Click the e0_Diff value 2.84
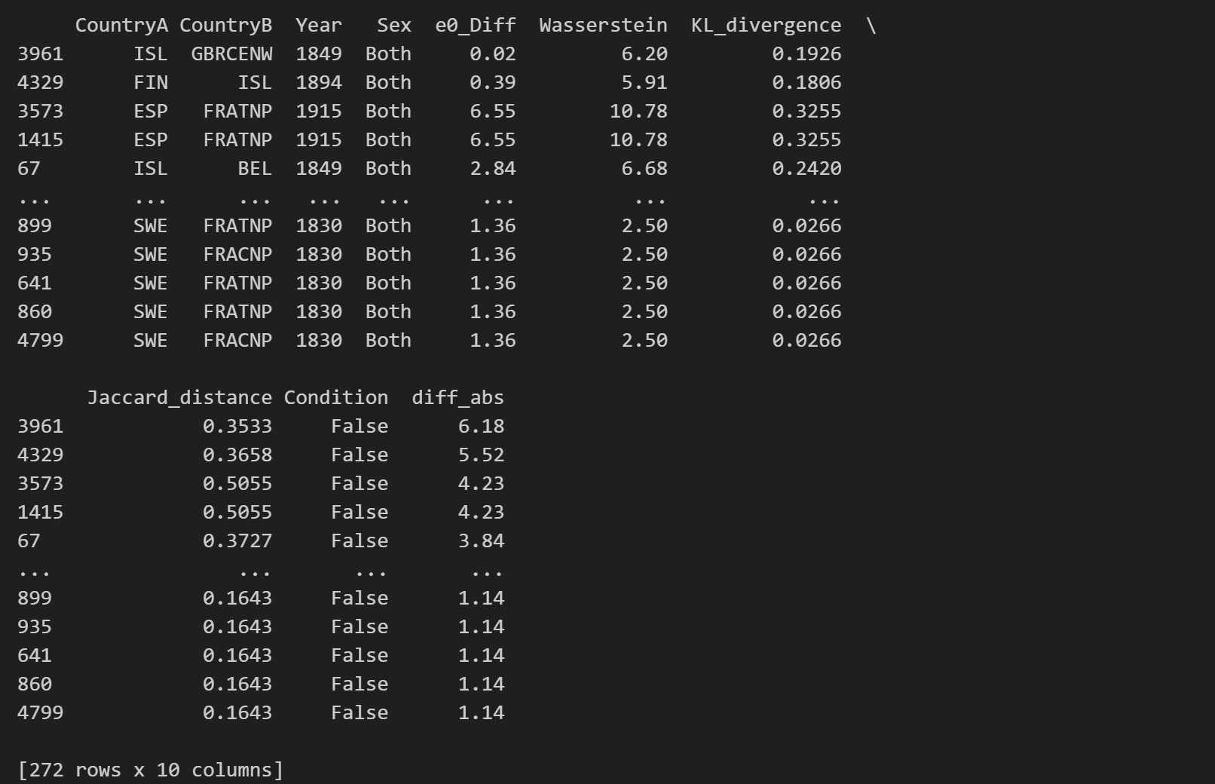Screen dimensions: 1215x784 click(x=493, y=169)
